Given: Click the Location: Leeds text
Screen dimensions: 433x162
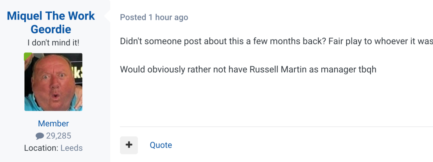Looking at the screenshot, I should point(53,148).
